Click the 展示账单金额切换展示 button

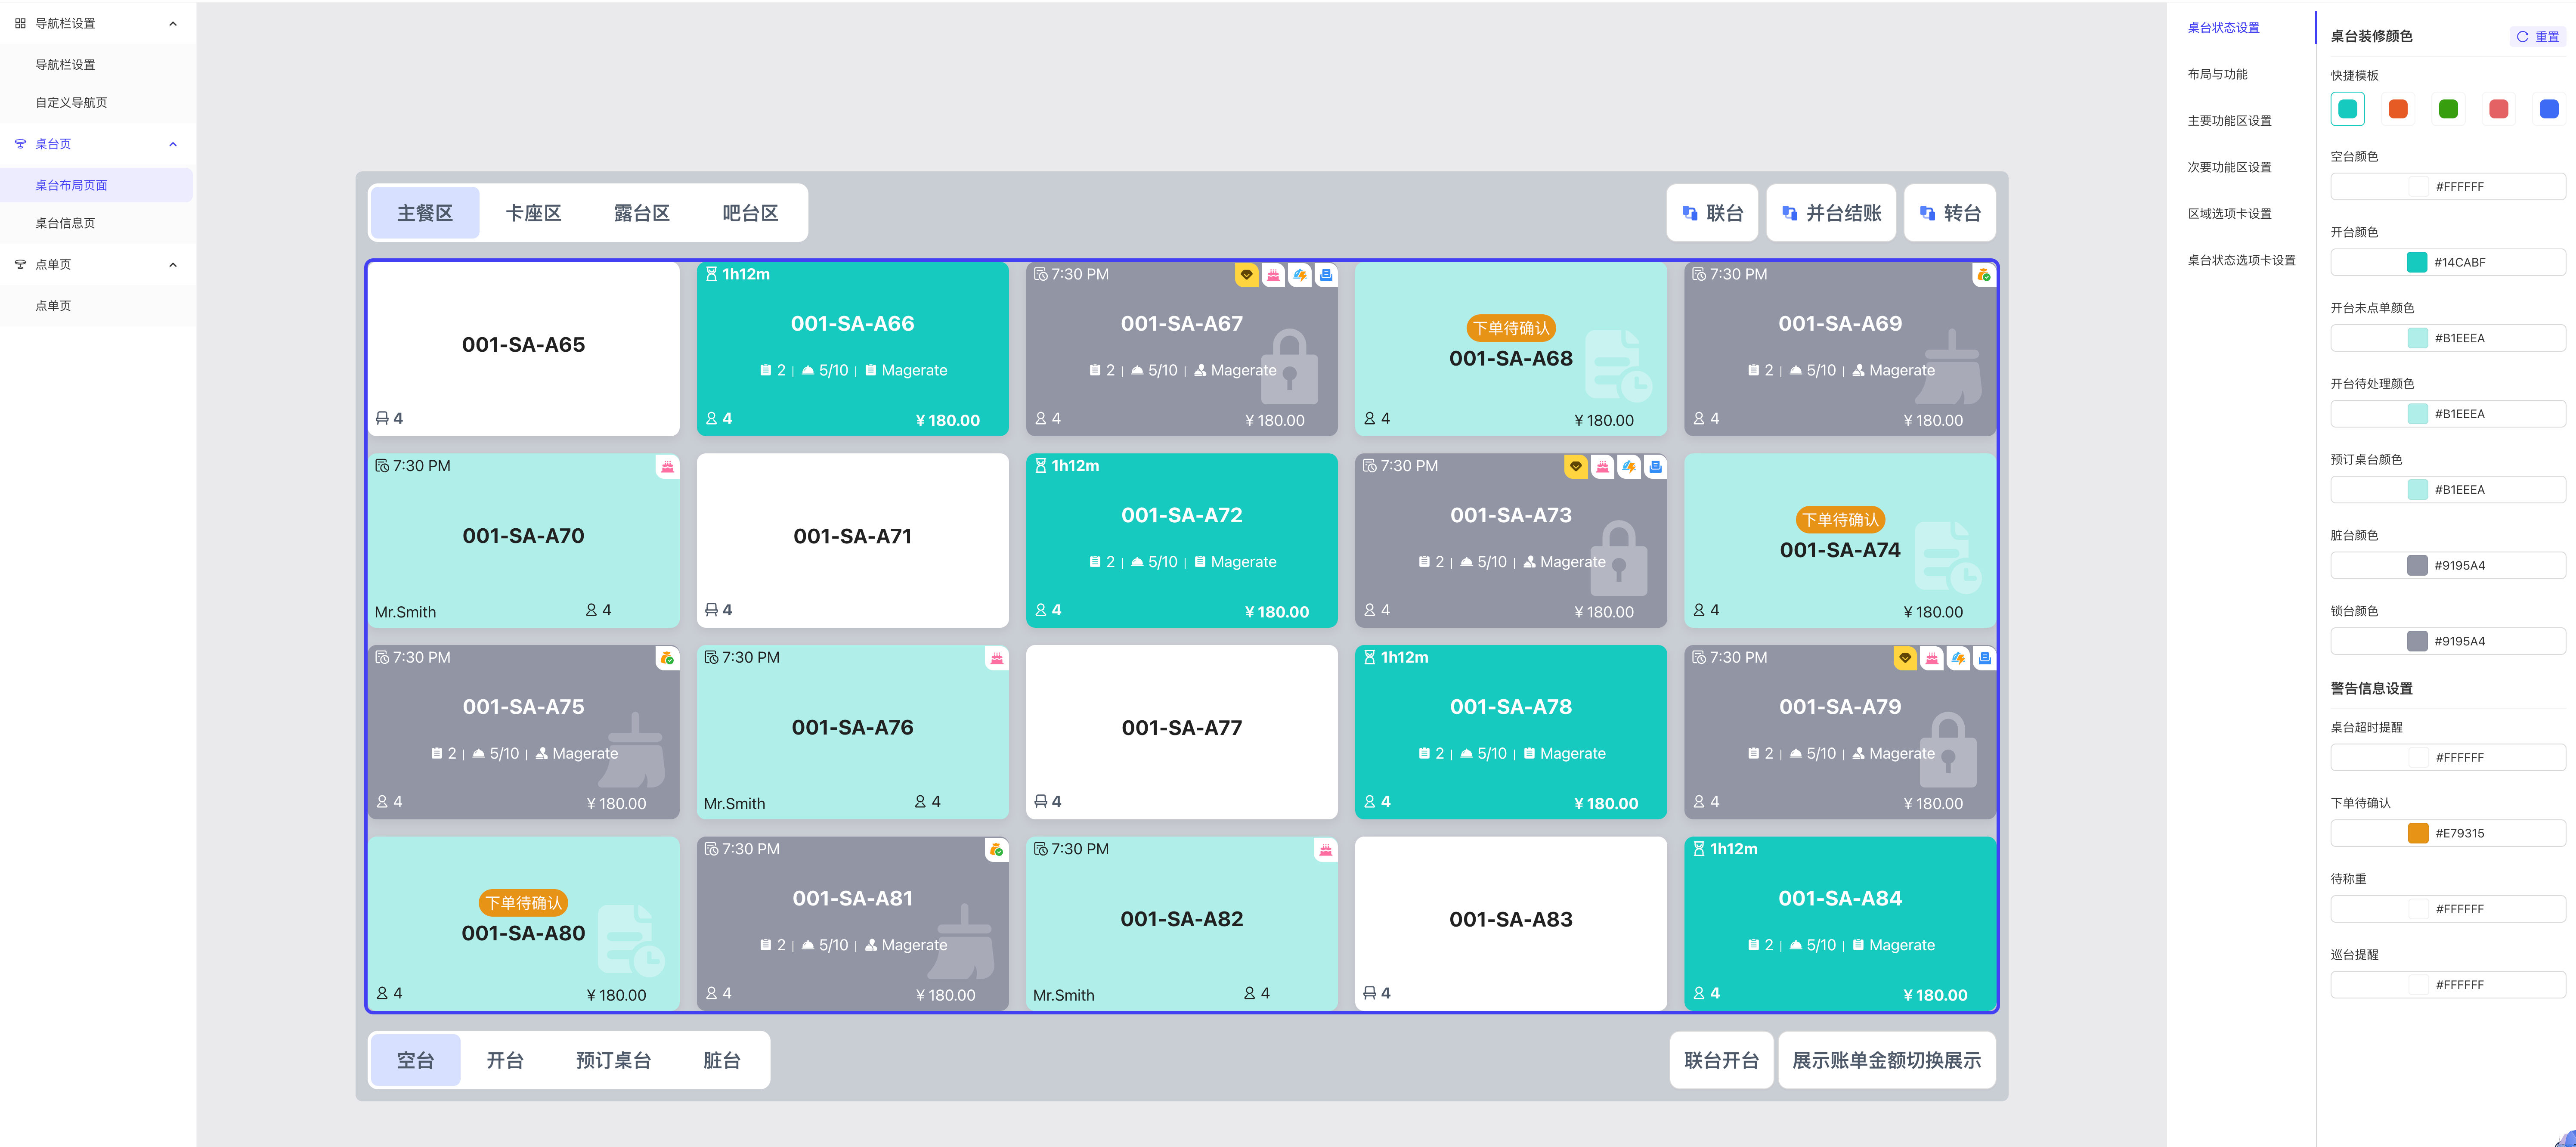click(1886, 1060)
